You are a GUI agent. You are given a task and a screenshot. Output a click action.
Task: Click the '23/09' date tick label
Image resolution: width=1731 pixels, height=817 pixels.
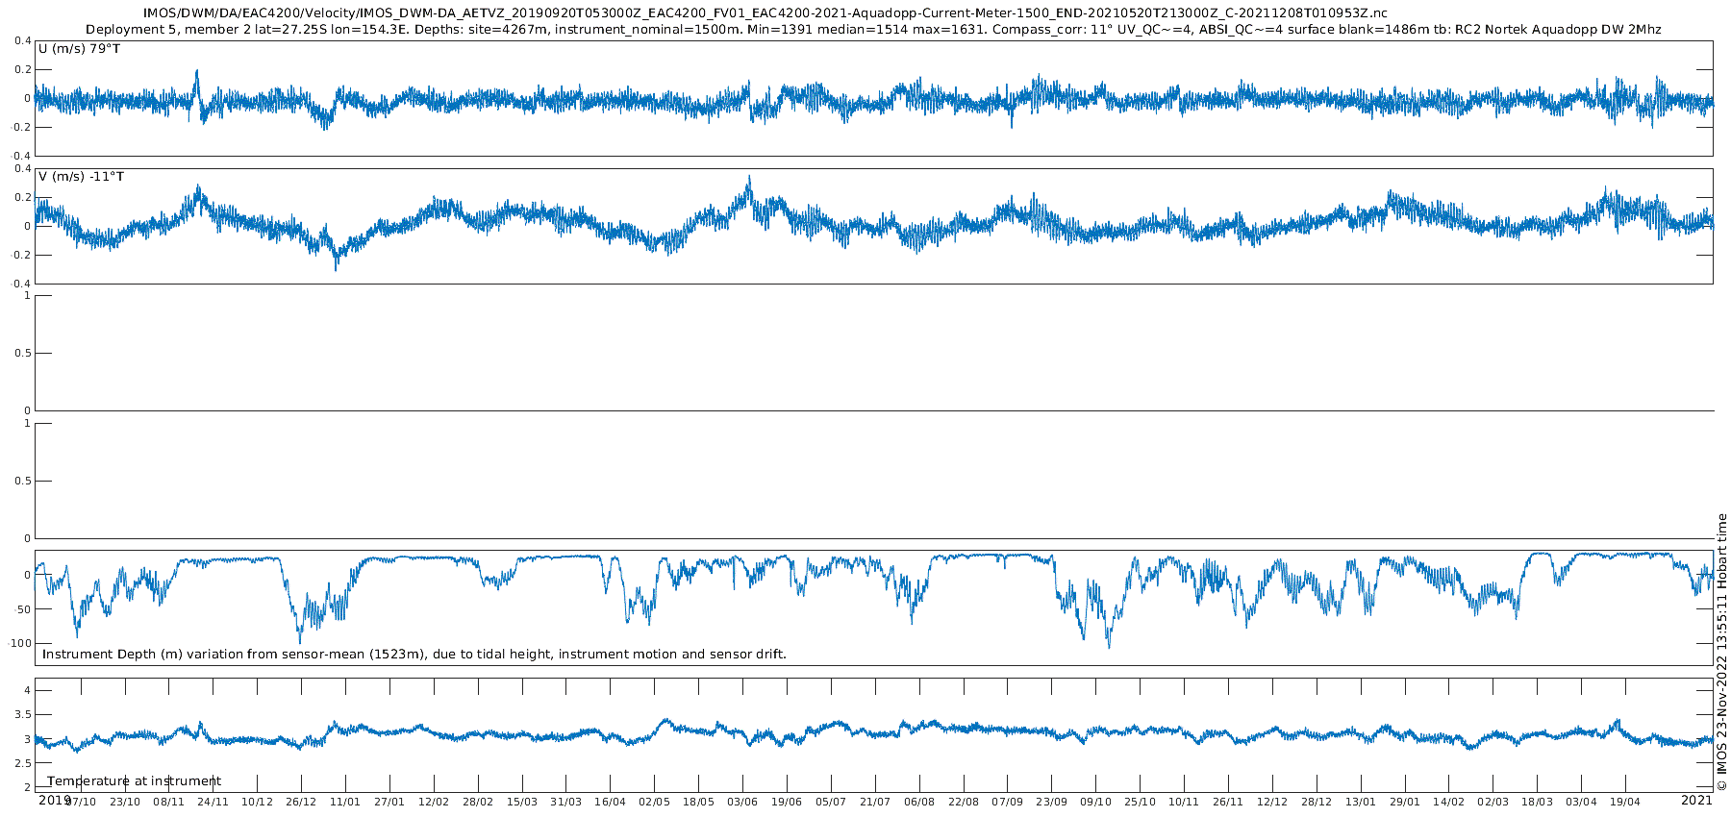1052,802
